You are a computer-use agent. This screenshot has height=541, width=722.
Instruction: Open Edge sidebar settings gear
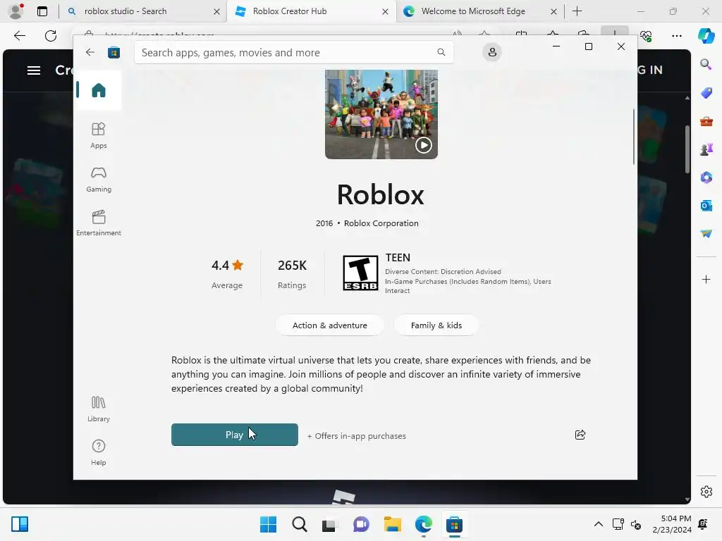pyautogui.click(x=706, y=492)
